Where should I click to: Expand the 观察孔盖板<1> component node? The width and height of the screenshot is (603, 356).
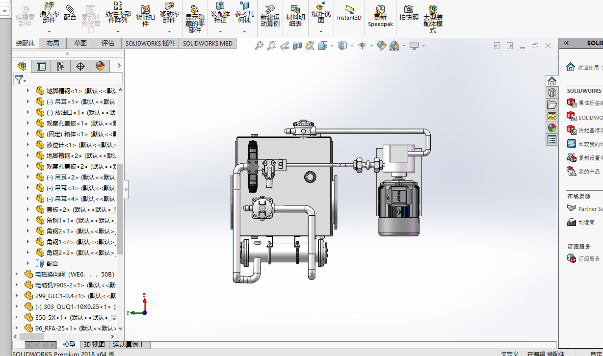[x=28, y=123]
